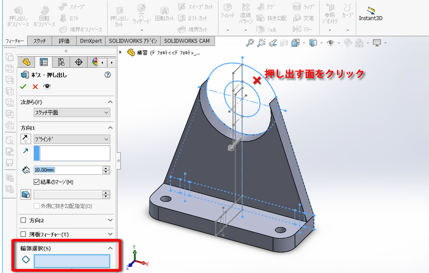The width and height of the screenshot is (429, 273).
Task: Enable 方向2 checkbox
Action: click(x=23, y=220)
